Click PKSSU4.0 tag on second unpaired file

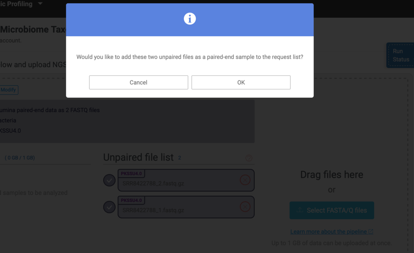131,200
